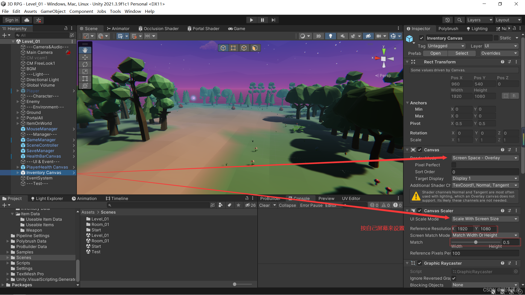Image resolution: width=525 pixels, height=295 pixels.
Task: Click the ProBuilder face selection mode icon
Action: [255, 48]
